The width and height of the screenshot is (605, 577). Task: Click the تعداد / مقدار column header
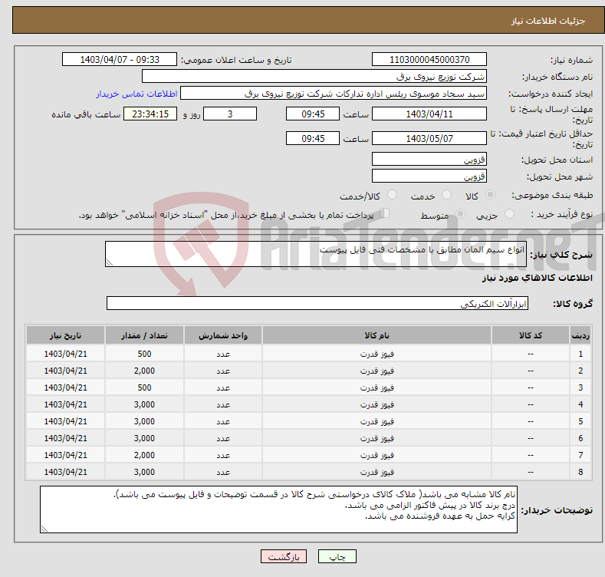(144, 335)
